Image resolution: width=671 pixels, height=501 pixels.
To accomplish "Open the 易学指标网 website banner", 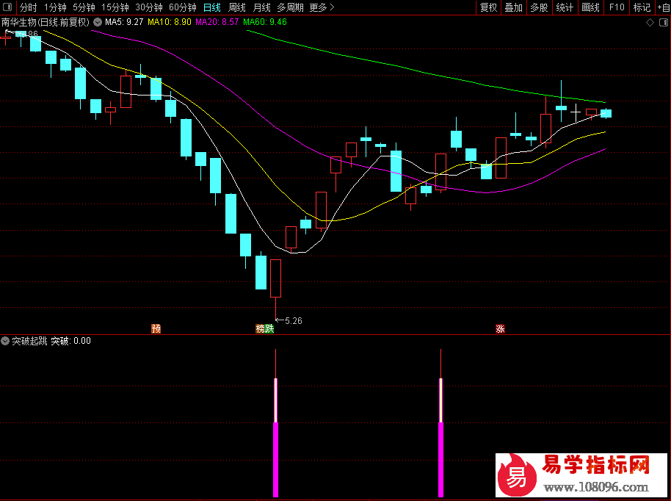I will [x=581, y=475].
